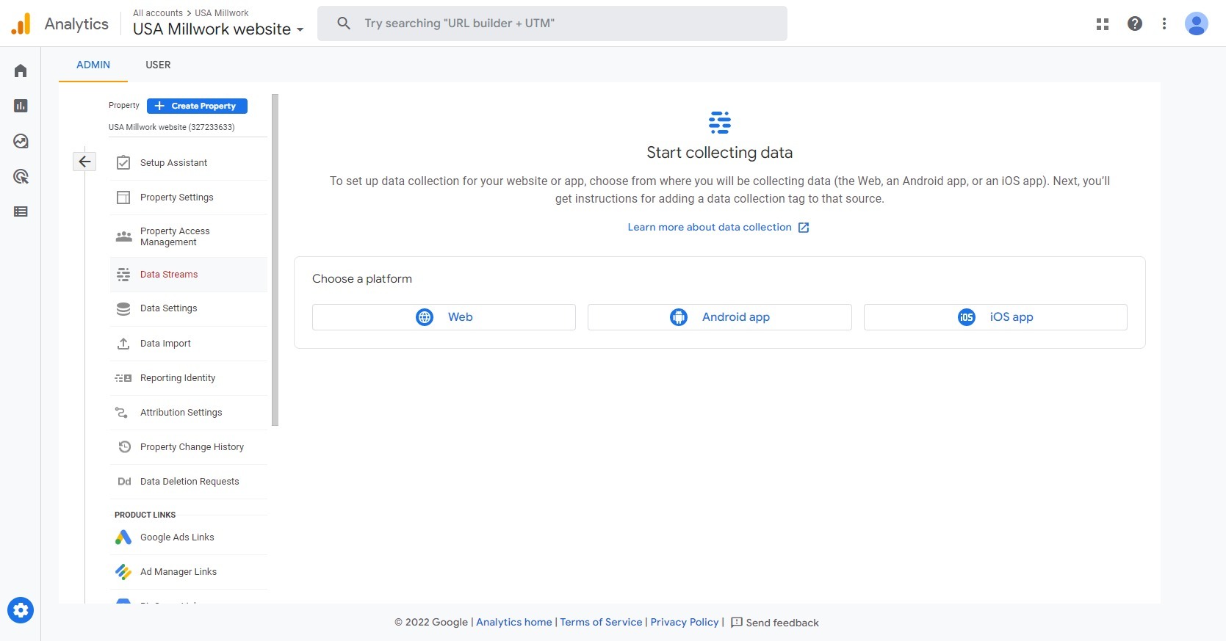Screen dimensions: 1226x641
Task: Click the search magnifier icon
Action: tap(344, 23)
